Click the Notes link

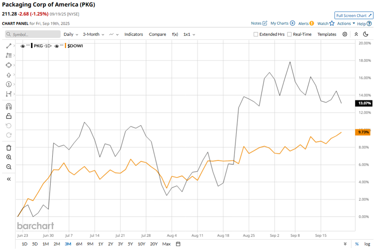[x=256, y=23]
